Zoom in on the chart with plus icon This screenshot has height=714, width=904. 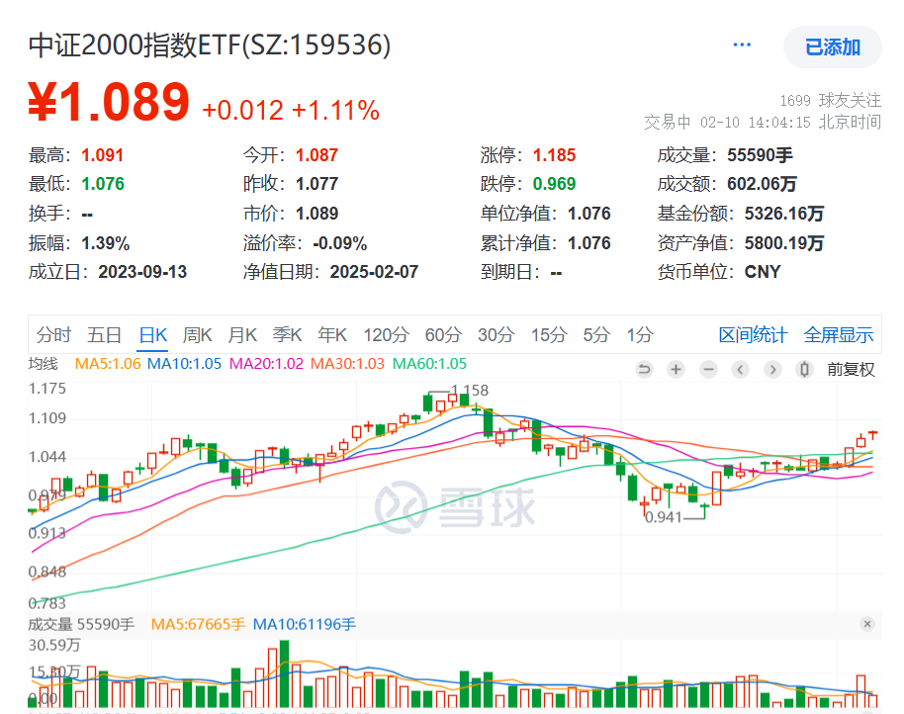[x=677, y=369]
